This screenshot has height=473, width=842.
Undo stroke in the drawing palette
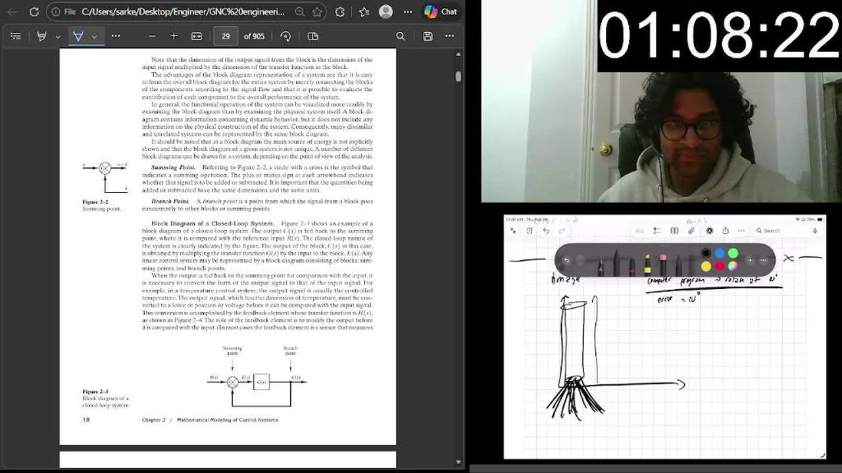[566, 260]
